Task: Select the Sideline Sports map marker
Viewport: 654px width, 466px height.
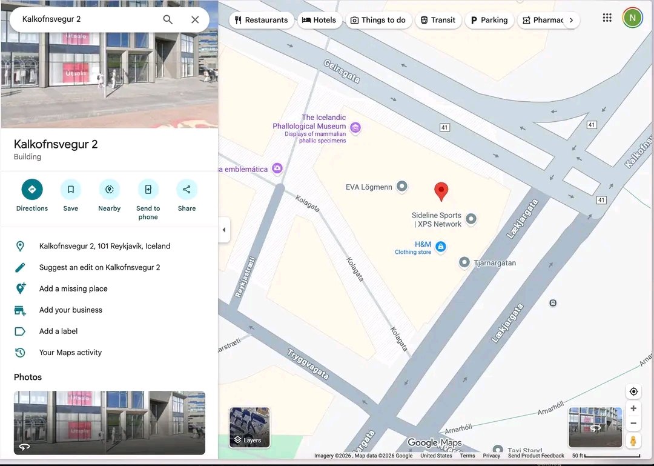Action: 471,219
